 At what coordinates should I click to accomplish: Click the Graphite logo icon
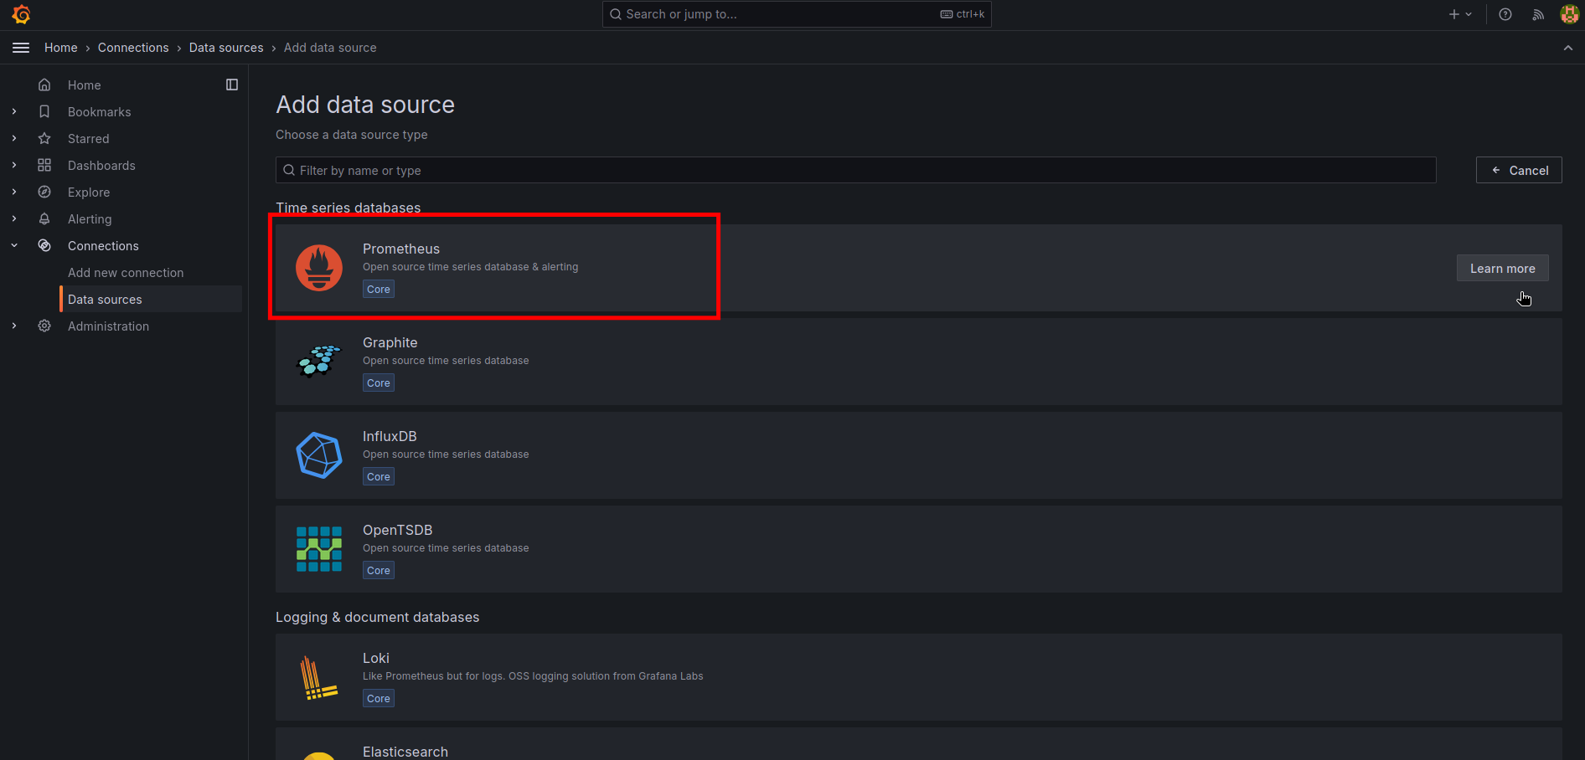pyautogui.click(x=319, y=362)
